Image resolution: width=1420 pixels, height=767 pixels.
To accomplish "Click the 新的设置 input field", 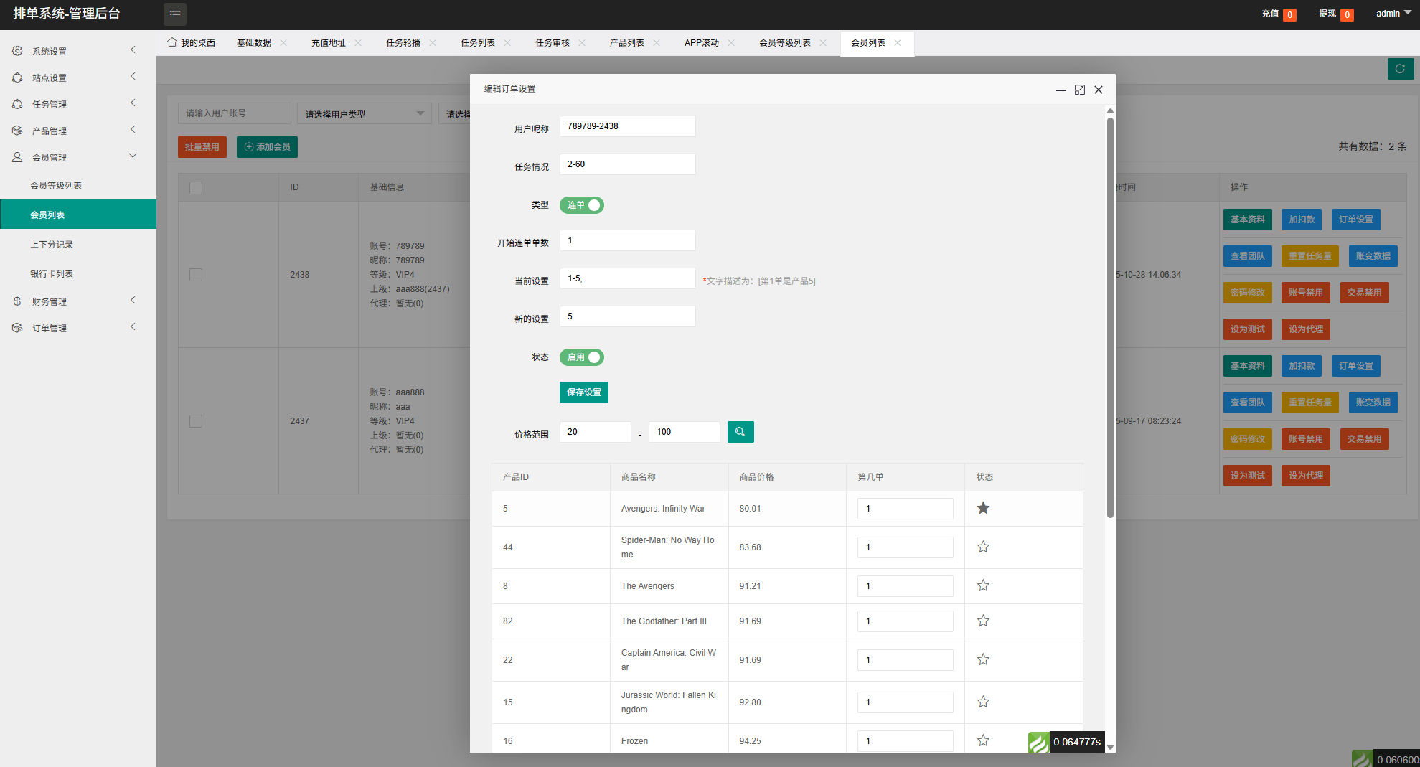I will (627, 316).
